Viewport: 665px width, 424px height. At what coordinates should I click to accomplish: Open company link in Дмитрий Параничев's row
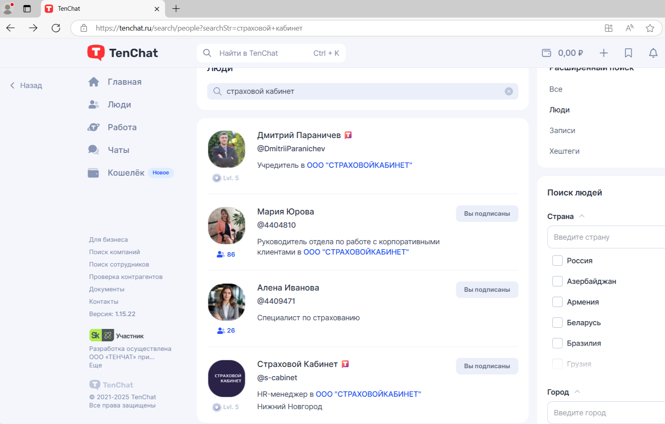pyautogui.click(x=359, y=165)
